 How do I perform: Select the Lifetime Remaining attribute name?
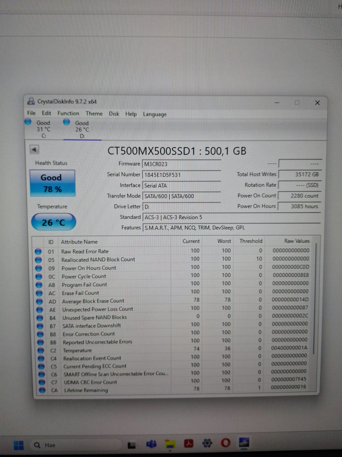click(86, 390)
